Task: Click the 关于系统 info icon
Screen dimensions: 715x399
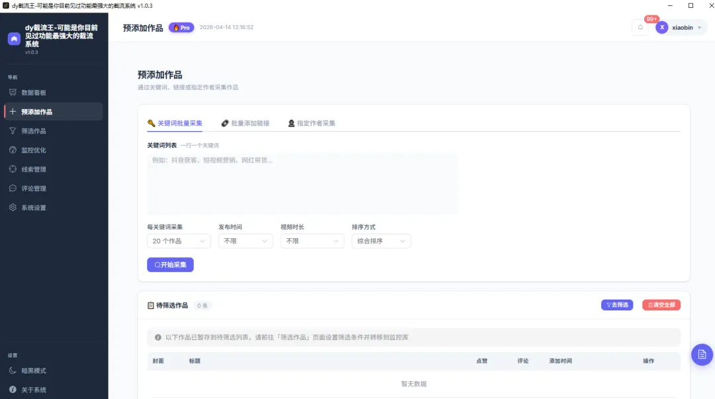Action: point(13,390)
